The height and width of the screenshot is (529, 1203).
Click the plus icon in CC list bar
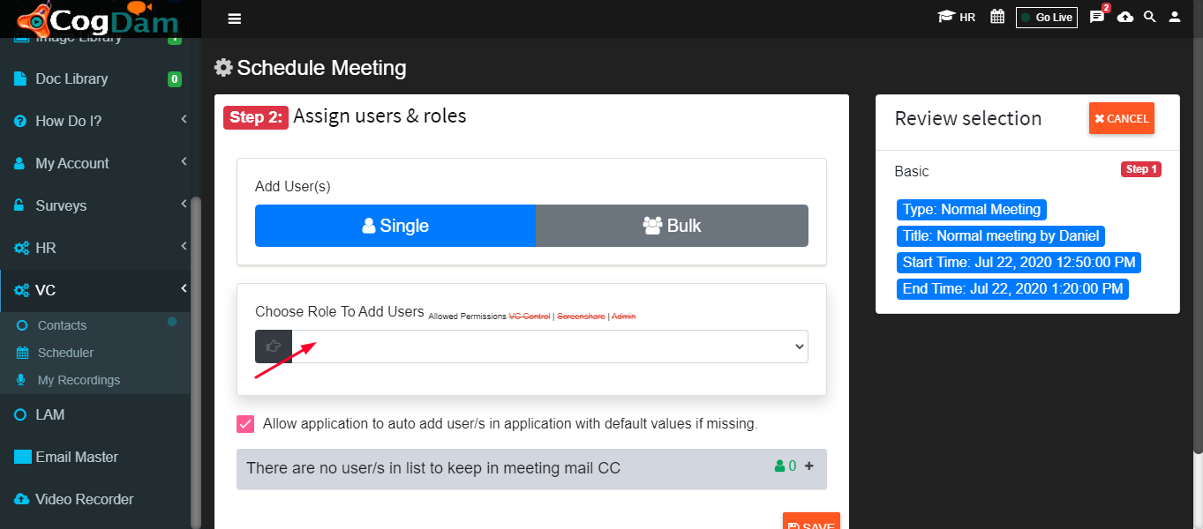pos(809,466)
